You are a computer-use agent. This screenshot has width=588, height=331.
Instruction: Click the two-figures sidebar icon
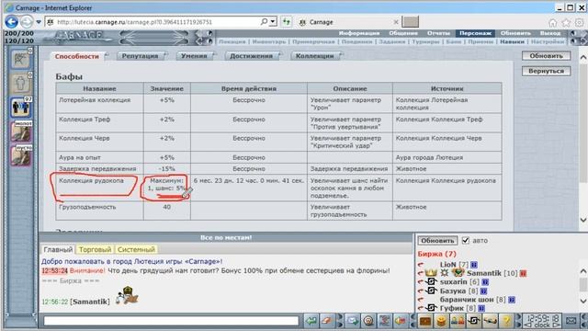point(21,108)
